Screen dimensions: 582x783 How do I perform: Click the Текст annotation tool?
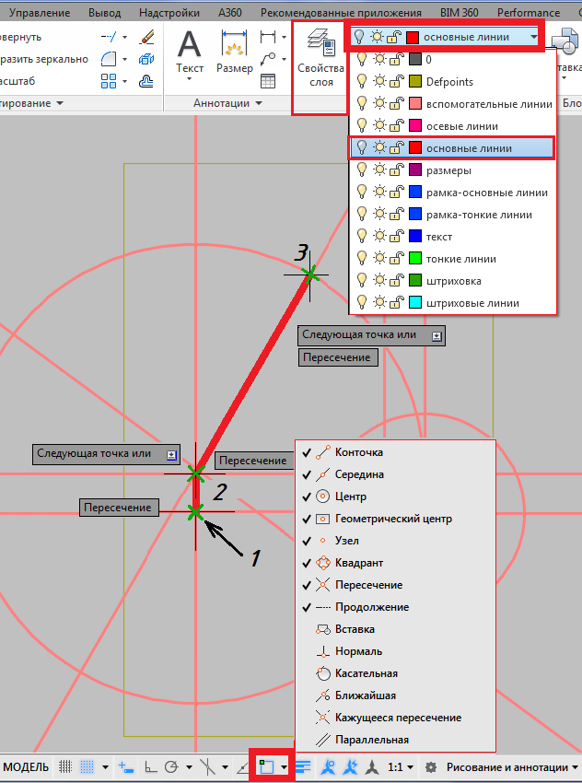point(190,52)
